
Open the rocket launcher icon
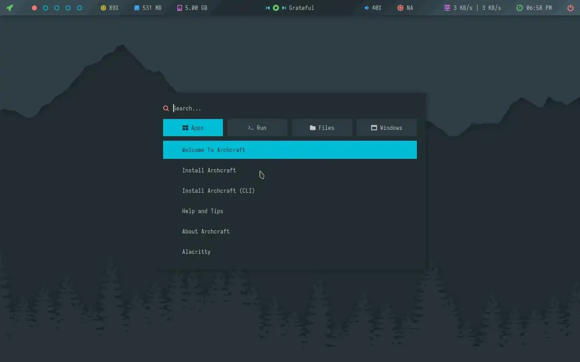pyautogui.click(x=10, y=8)
